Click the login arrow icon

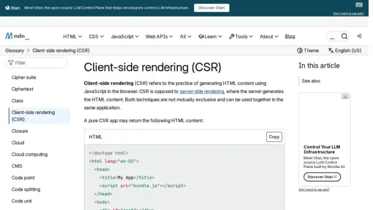[x=359, y=36]
